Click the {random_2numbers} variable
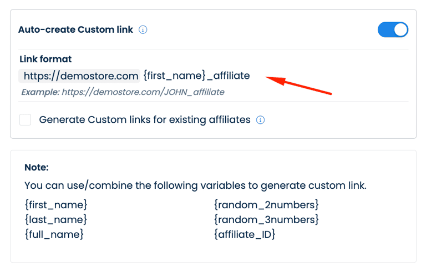The height and width of the screenshot is (271, 426). pyautogui.click(x=266, y=205)
